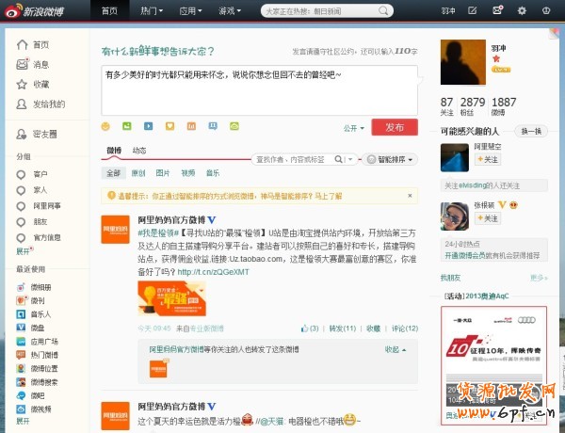Follow 阿里星空 with 关注 button
This screenshot has height=433, width=565.
[x=488, y=159]
